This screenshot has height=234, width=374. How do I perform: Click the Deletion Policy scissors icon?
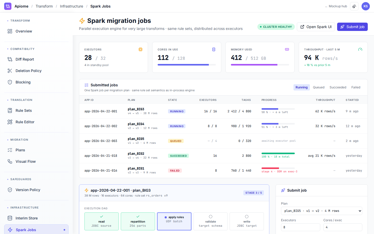click(10, 71)
